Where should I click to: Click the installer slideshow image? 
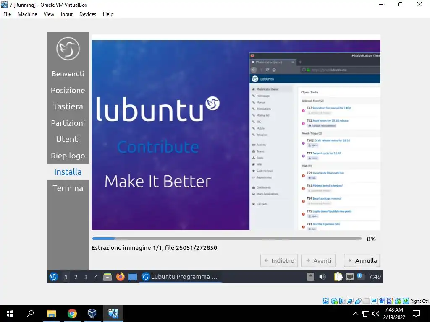pos(236,135)
